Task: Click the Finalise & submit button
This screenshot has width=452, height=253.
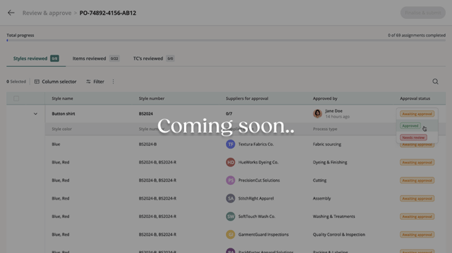Action: [422, 13]
